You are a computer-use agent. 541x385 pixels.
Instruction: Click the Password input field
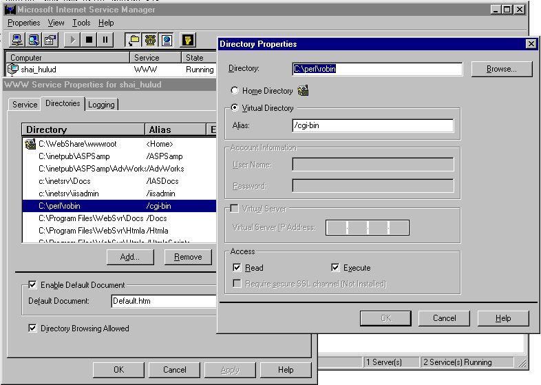coord(372,185)
